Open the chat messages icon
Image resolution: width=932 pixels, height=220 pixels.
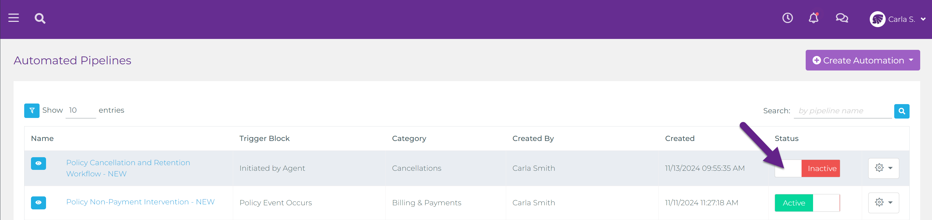842,18
